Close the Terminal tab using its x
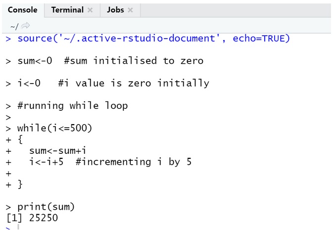The image size is (334, 231). pos(90,10)
